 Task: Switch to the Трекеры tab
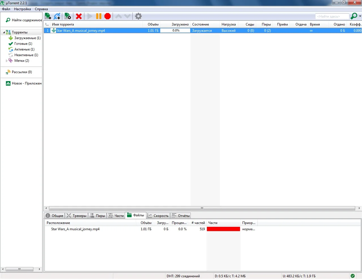[x=76, y=216]
